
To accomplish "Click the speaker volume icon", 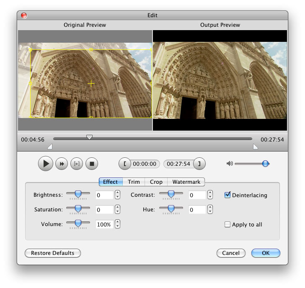I will (230, 164).
